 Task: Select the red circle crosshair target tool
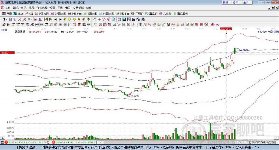(56, 25)
